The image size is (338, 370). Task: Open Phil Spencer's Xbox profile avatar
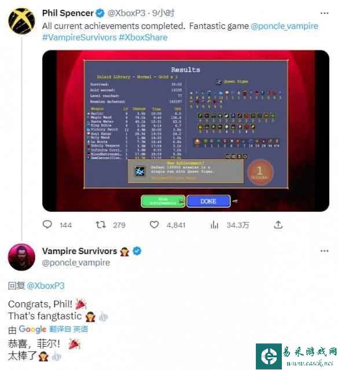click(21, 21)
